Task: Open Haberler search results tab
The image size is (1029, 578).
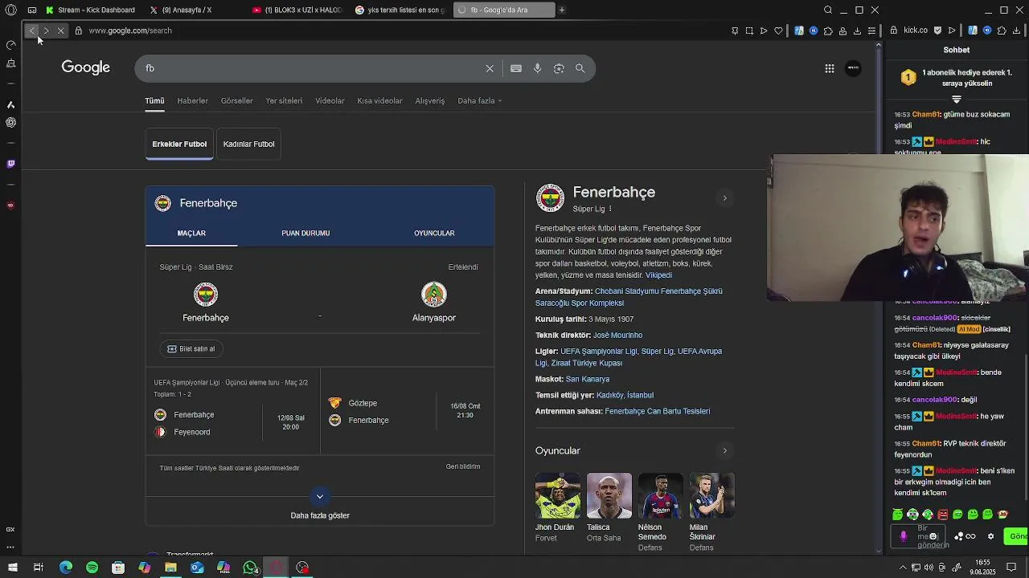Action: (192, 101)
